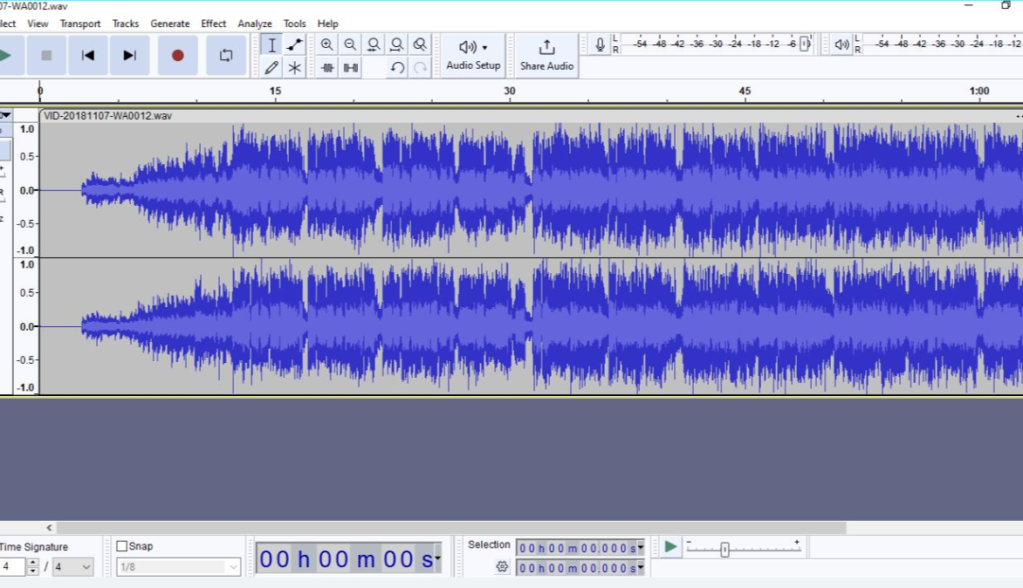Image resolution: width=1023 pixels, height=588 pixels.
Task: Skip to end of track
Action: pos(130,56)
